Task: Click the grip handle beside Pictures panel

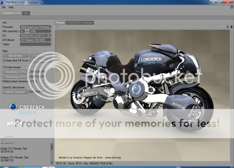Action: [x=57, y=27]
